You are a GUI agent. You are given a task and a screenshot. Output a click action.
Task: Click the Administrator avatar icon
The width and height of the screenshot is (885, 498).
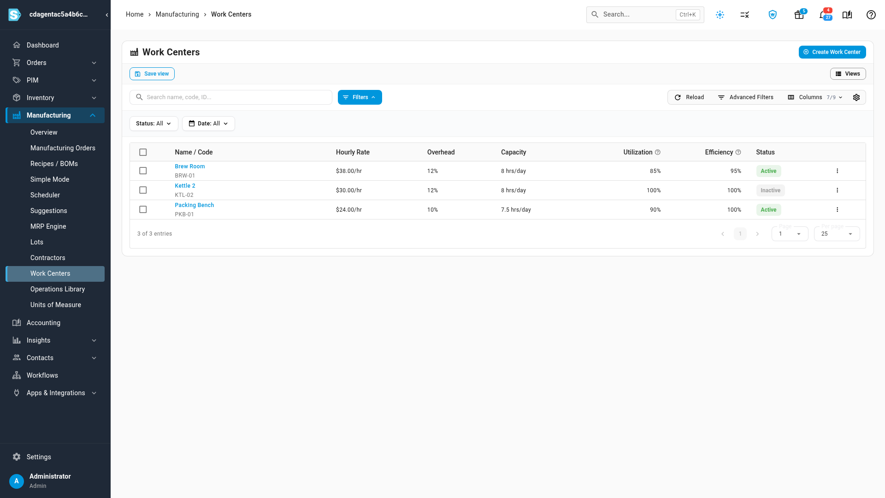(17, 481)
